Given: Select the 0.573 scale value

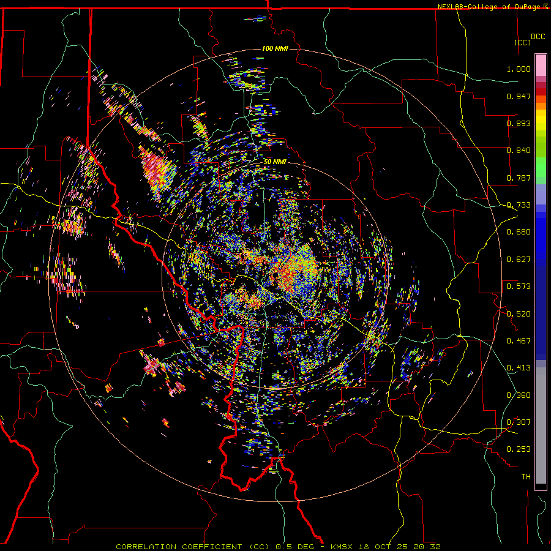Looking at the screenshot, I should (x=519, y=287).
